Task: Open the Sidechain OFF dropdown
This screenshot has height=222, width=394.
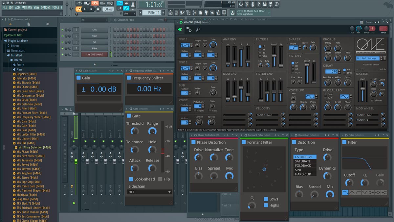Action: click(149, 192)
